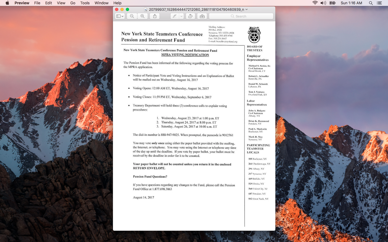Open the View menu
The width and height of the screenshot is (388, 242).
click(x=61, y=3)
